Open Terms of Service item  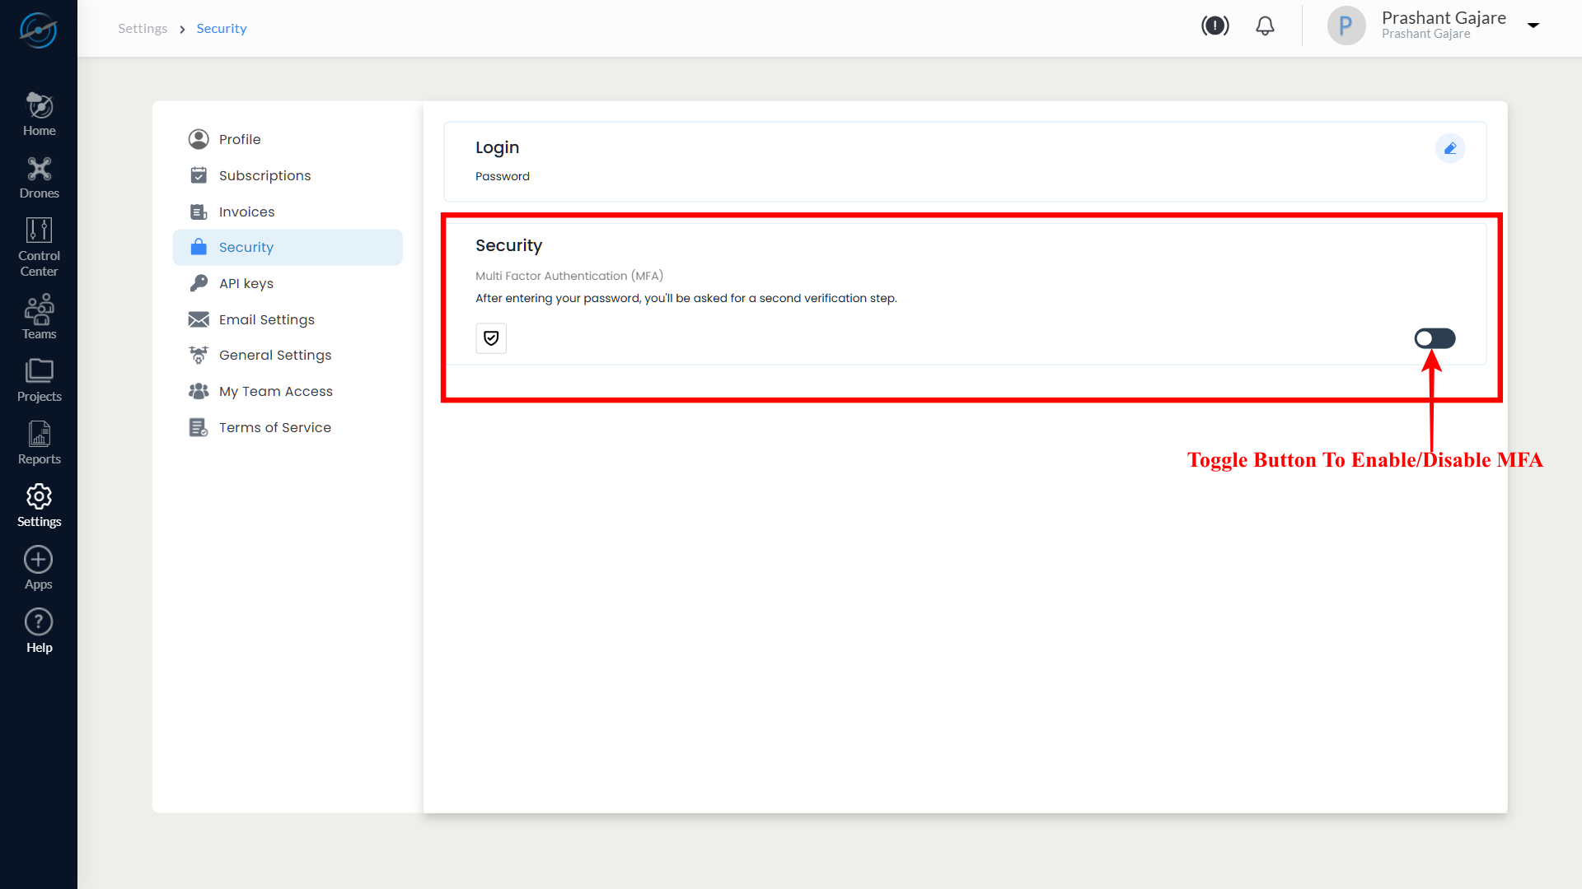(274, 427)
